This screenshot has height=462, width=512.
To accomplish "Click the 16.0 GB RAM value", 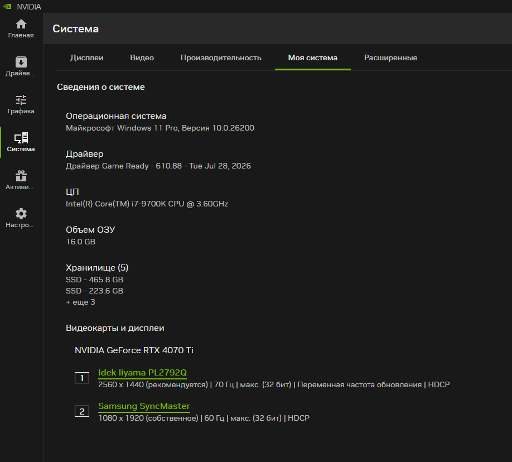I will 81,242.
